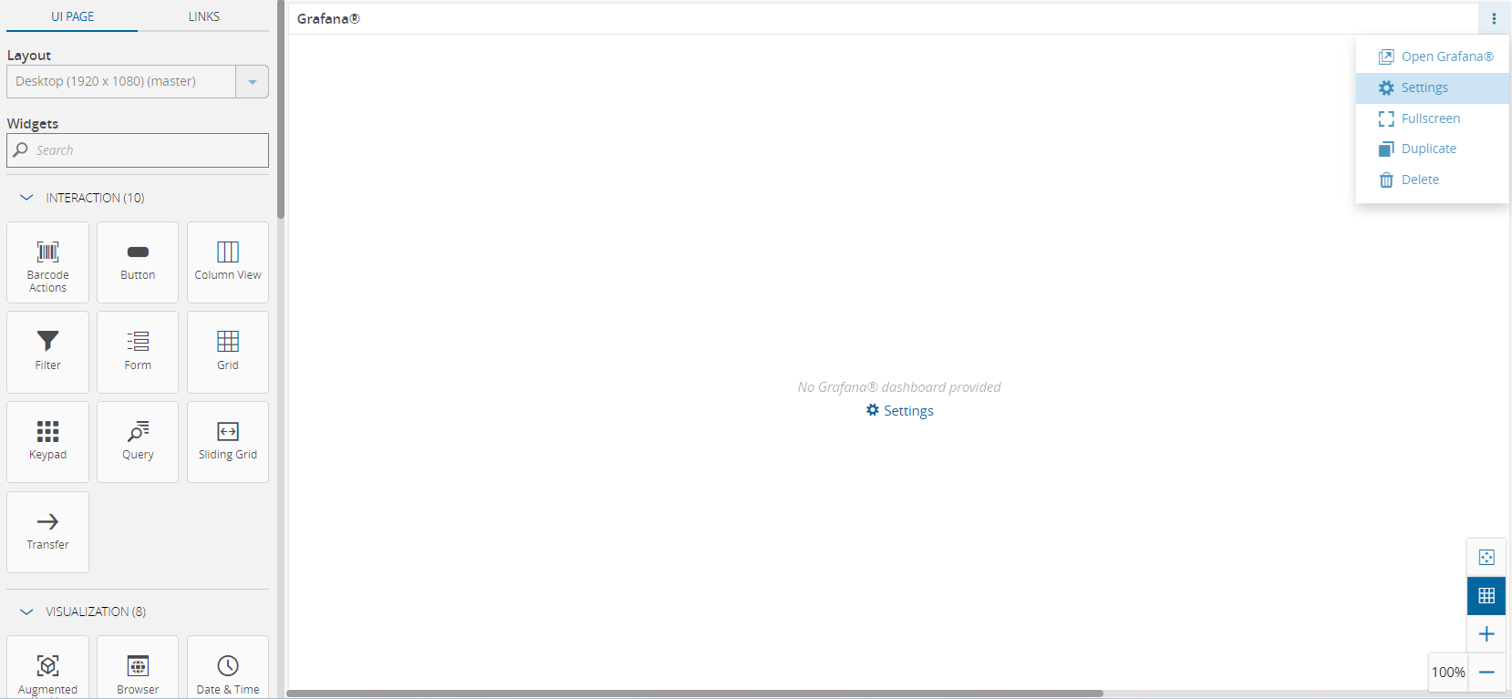Viewport: 1512px width, 699px height.
Task: Click the horizontal scrollbar under the canvas
Action: (695, 694)
